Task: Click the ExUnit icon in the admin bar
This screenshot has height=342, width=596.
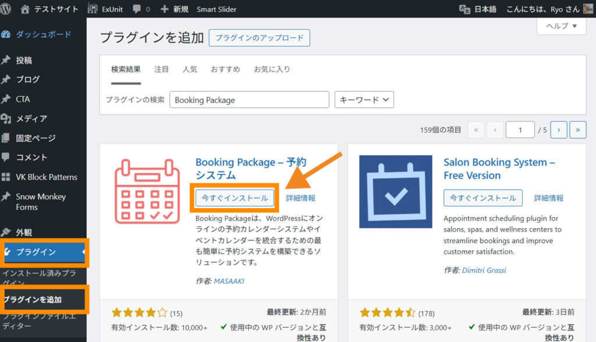Action: point(93,9)
